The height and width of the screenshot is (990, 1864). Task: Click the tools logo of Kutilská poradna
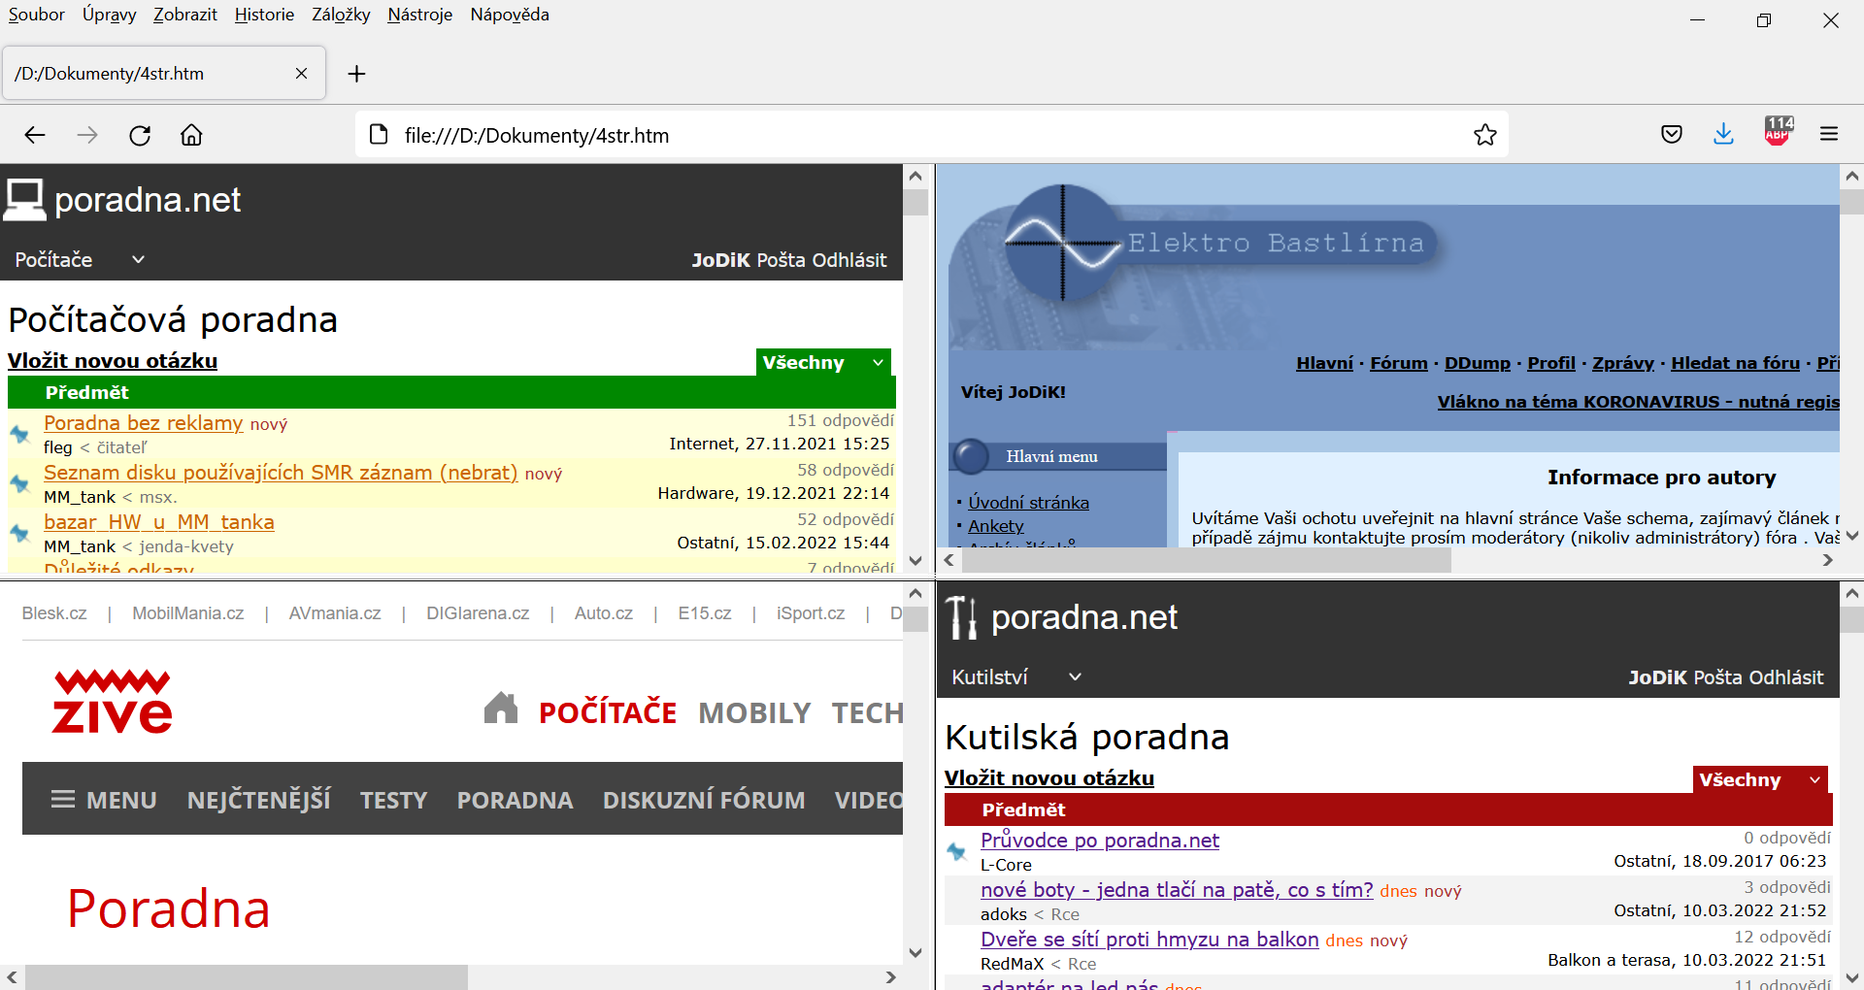[961, 617]
